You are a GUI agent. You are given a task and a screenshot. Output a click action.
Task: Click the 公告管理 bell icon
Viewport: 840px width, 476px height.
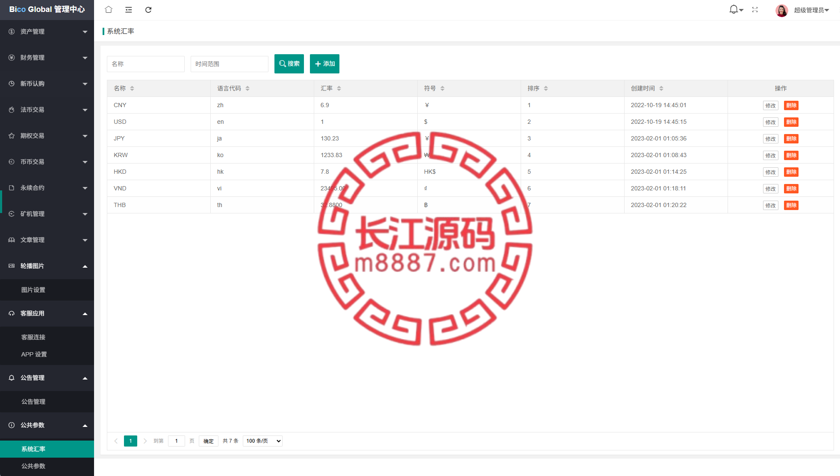point(12,378)
